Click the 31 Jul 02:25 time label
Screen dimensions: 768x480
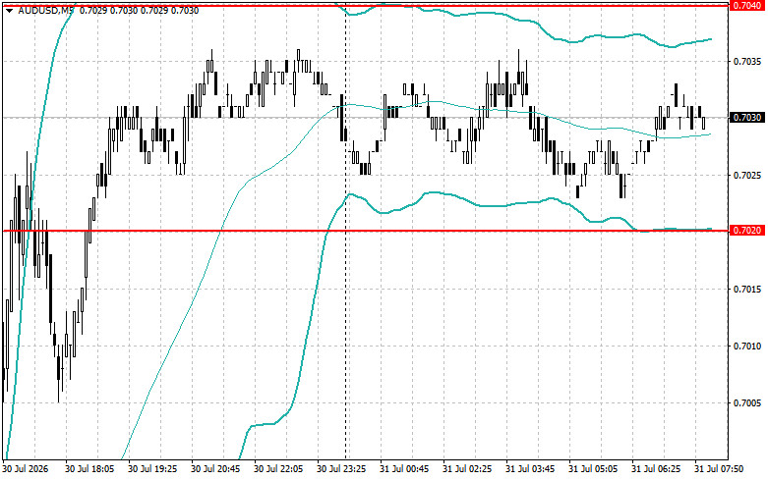467,469
